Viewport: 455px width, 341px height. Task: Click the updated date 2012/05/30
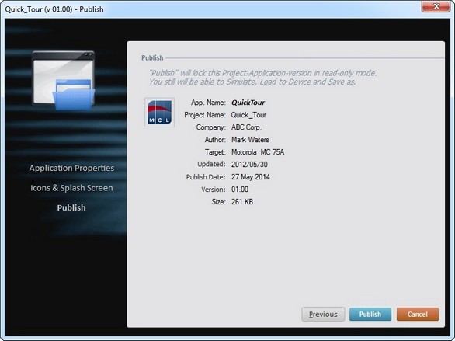(249, 164)
